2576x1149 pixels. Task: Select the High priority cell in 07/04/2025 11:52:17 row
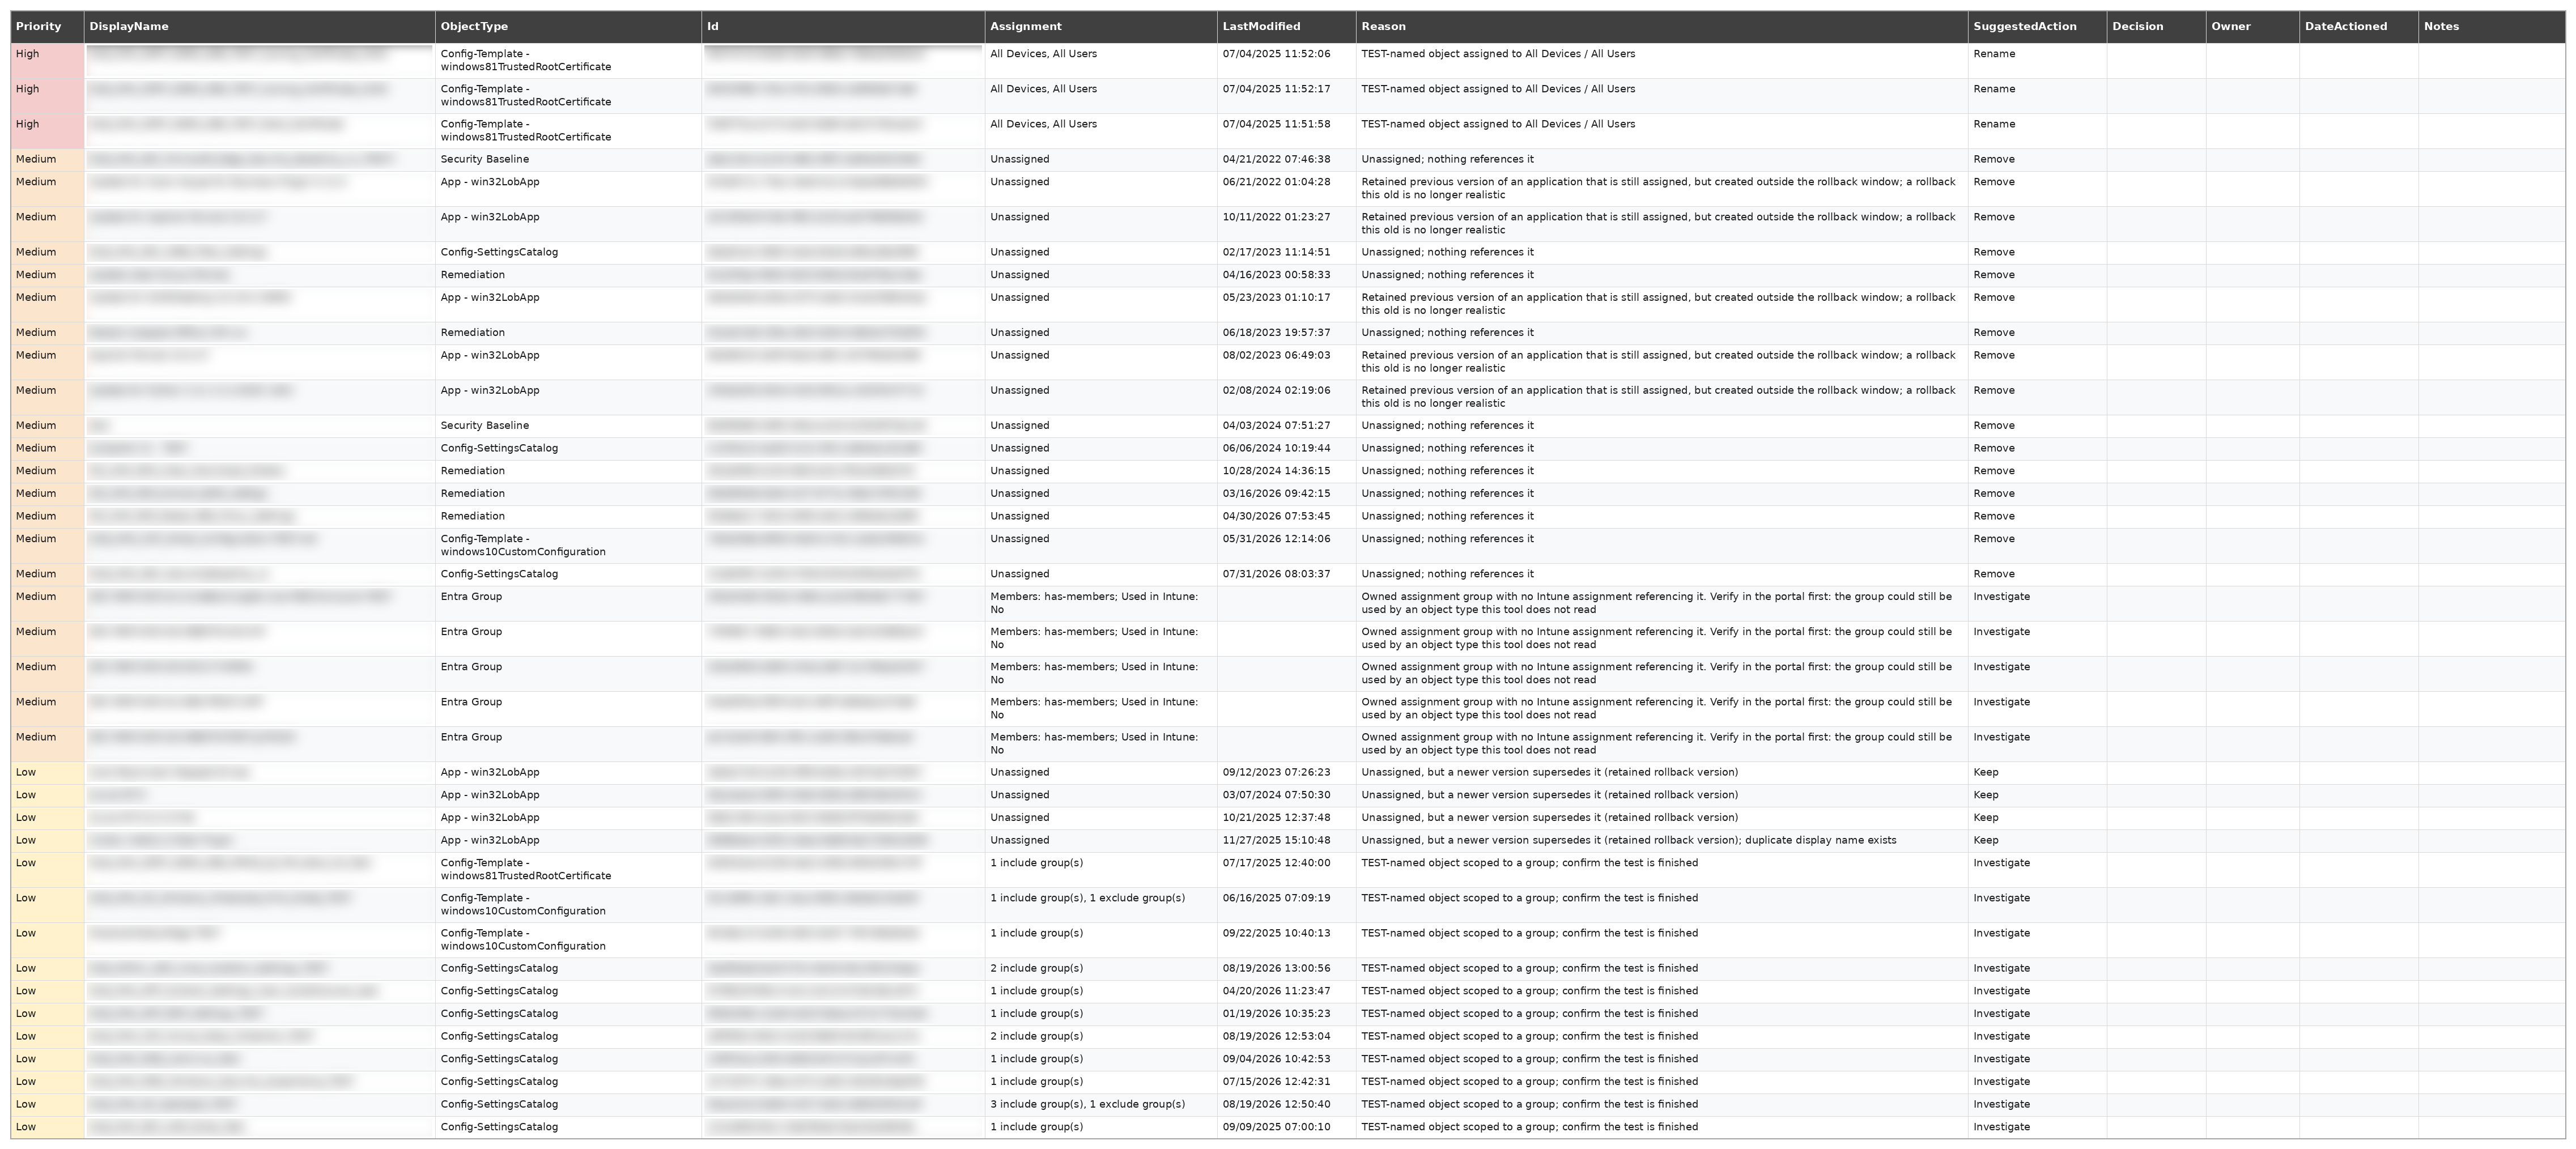click(x=47, y=96)
